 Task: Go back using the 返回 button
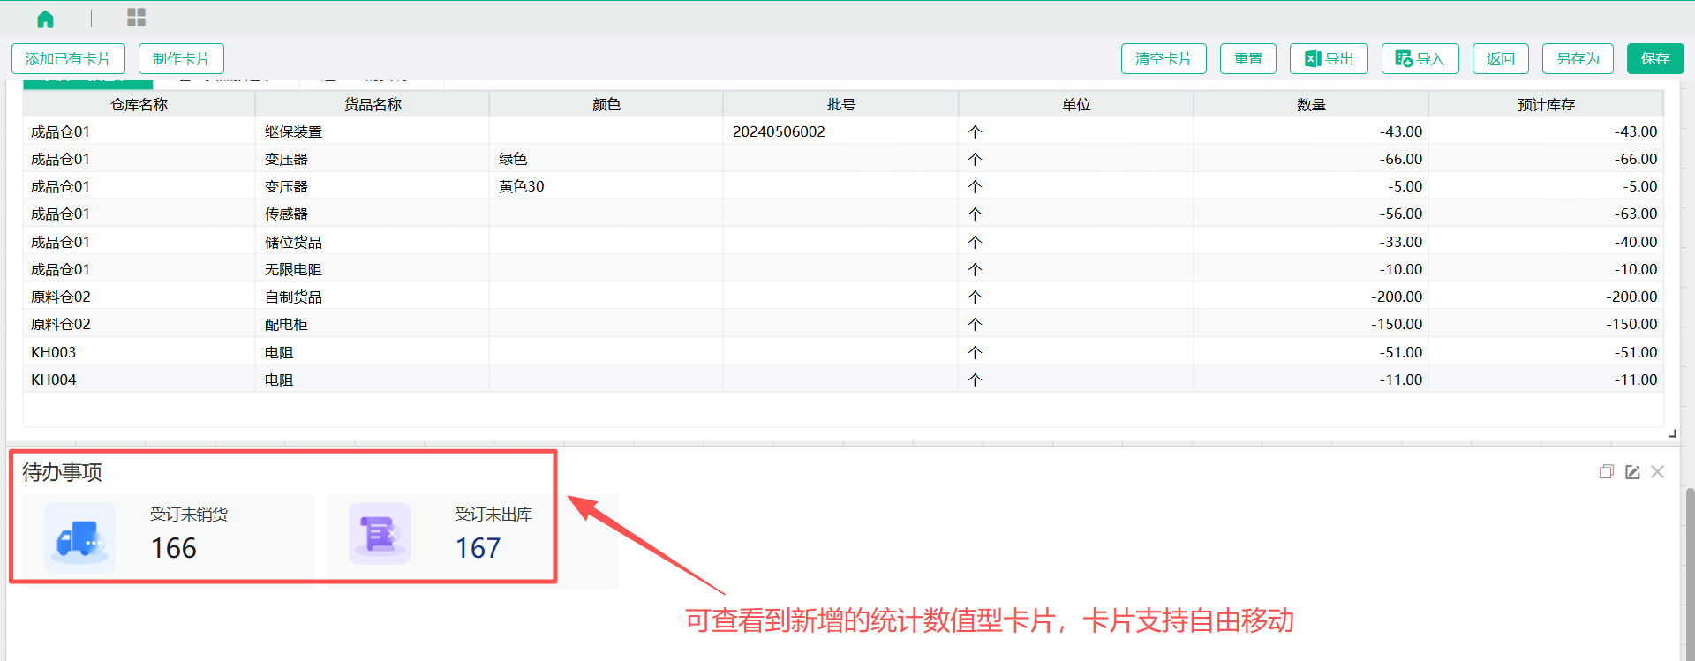(1500, 59)
